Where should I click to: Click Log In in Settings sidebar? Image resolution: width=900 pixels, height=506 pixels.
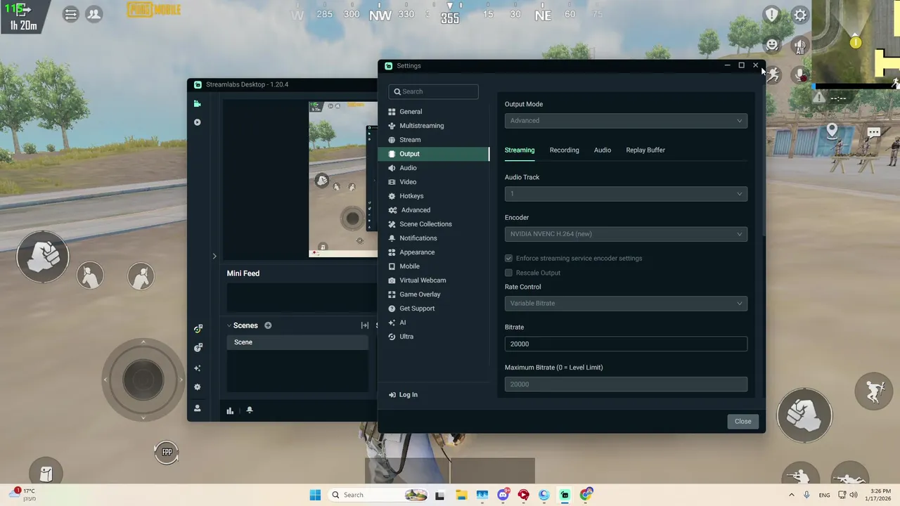point(404,395)
